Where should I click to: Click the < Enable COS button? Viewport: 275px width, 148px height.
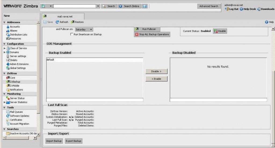click(x=157, y=79)
